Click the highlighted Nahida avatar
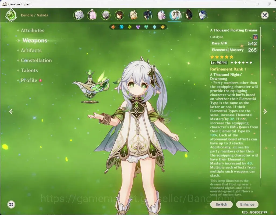The height and width of the screenshot is (215, 276). pyautogui.click(x=175, y=15)
